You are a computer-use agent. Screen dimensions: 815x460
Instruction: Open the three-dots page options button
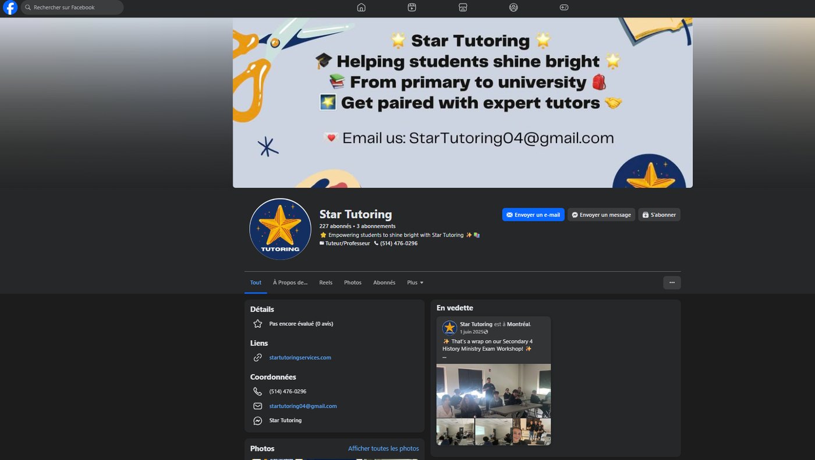pos(672,283)
